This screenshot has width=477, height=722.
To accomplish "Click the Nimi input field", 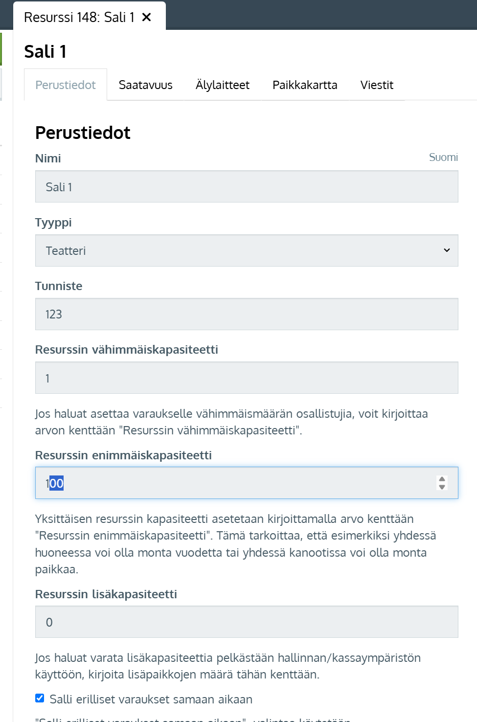I will coord(247,187).
